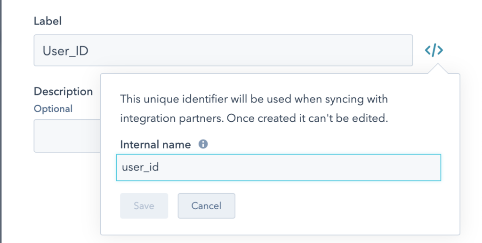Click the "Once created it can't be edited" sentence
The height and width of the screenshot is (243, 482).
[x=307, y=118]
